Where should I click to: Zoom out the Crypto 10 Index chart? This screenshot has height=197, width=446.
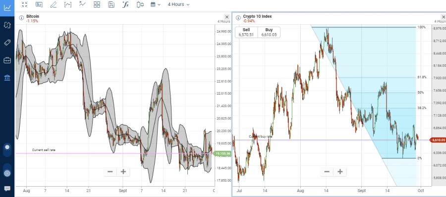327,172
